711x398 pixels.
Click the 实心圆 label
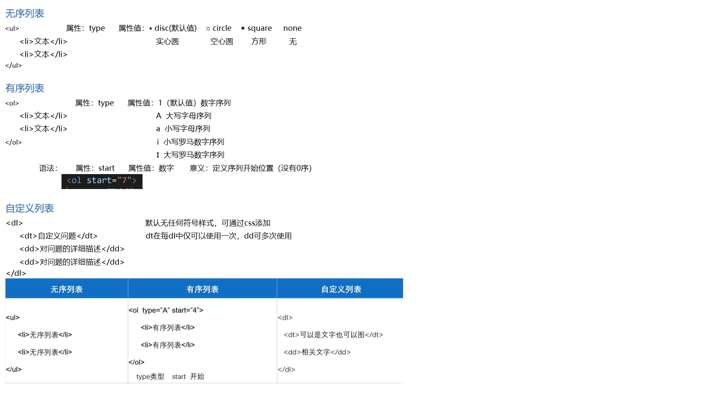coord(167,41)
